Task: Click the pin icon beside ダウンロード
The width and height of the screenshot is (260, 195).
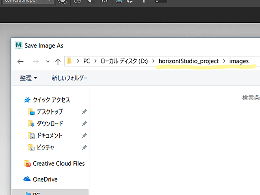Action: tap(84, 123)
